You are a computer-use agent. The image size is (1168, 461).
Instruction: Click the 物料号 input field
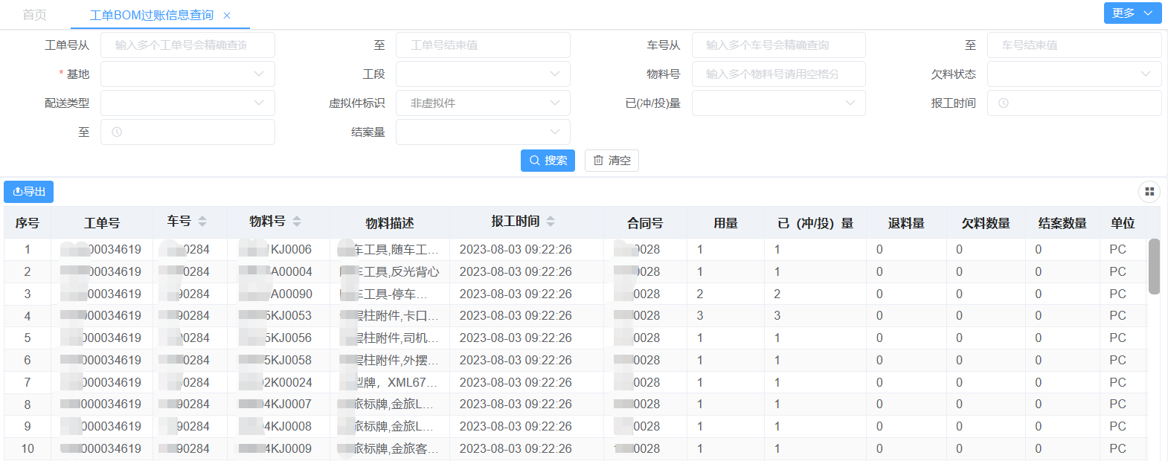778,74
